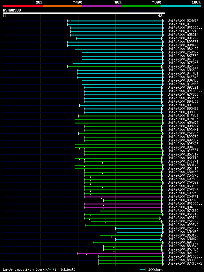204x272 pixels.
Task: Click the UniRef100_B6UED8 label
Action: coord(183,186)
